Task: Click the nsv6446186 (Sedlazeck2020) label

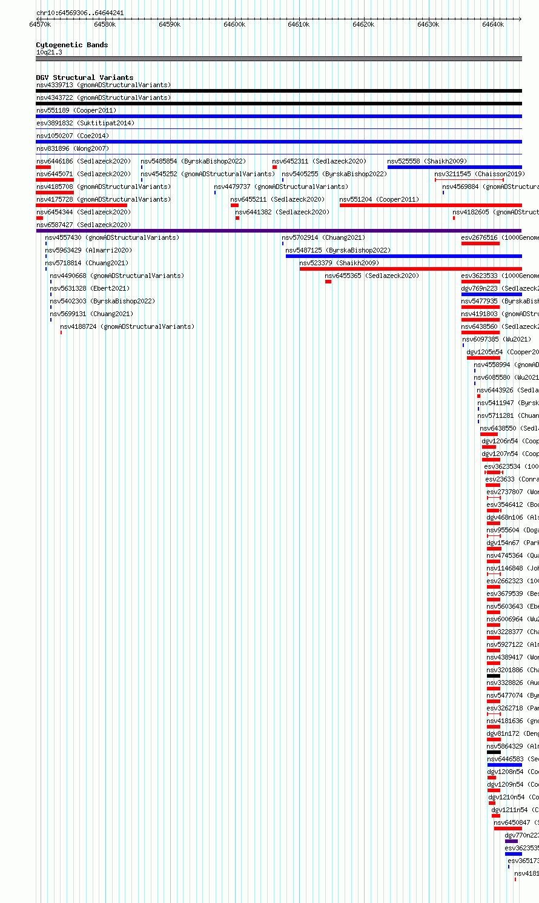Action: pyautogui.click(x=84, y=161)
